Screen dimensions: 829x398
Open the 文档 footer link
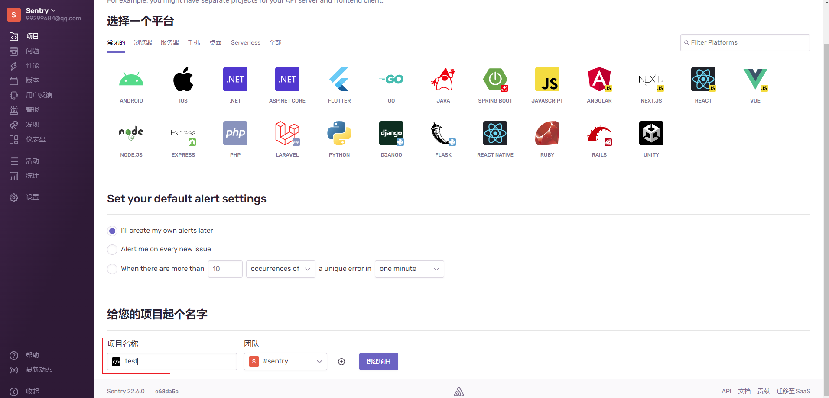744,391
